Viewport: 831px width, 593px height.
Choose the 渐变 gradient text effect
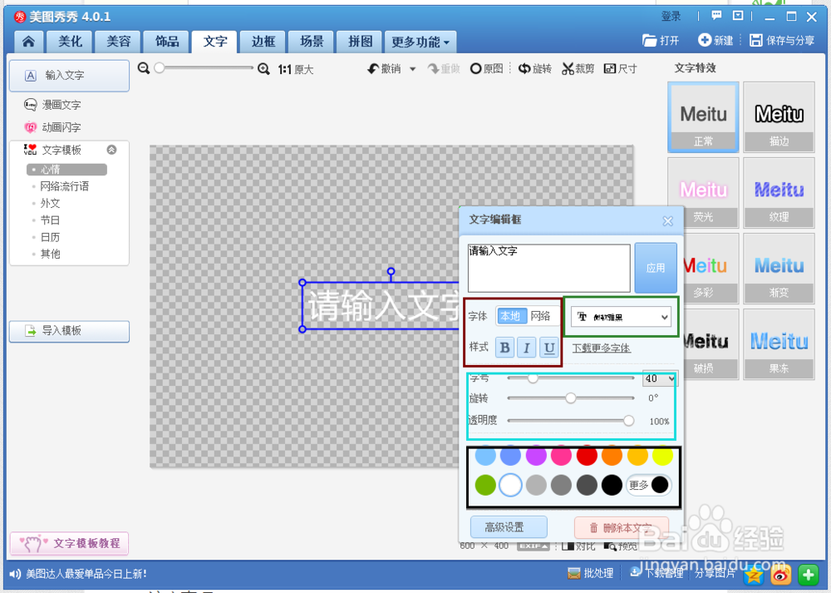pyautogui.click(x=779, y=269)
